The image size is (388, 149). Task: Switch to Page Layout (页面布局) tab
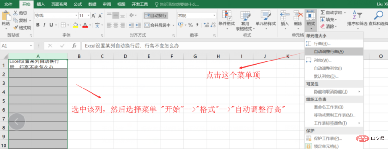click(x=59, y=4)
